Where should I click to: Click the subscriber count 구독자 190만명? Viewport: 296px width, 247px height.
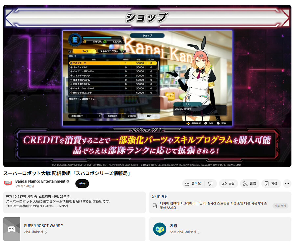(25, 186)
